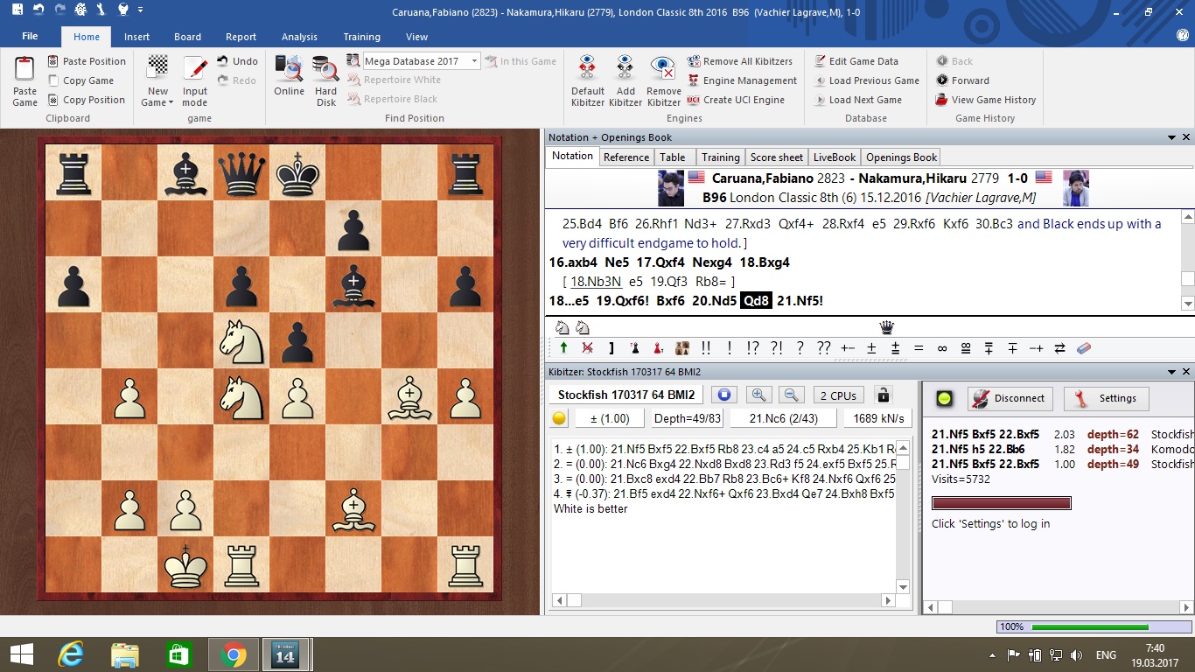Click the Remove Kibitzer icon
Image resolution: width=1195 pixels, height=672 pixels.
(663, 68)
